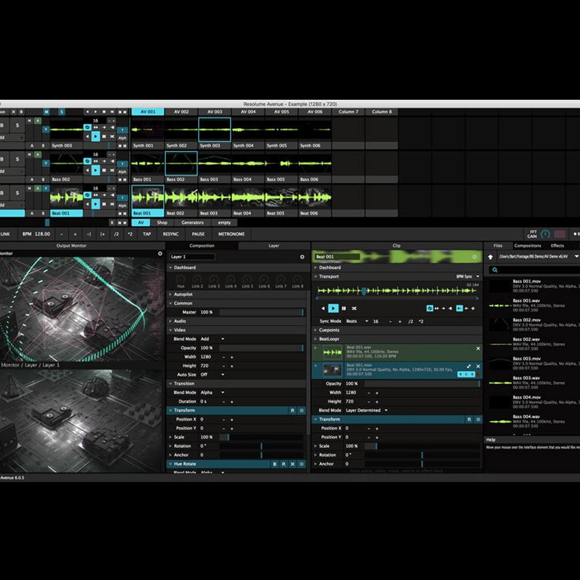Screen dimensions: 580x580
Task: Click the random playback icon in Clip transport
Action: coord(354,308)
